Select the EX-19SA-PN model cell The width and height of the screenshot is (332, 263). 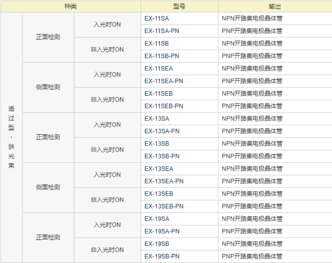tap(162, 231)
